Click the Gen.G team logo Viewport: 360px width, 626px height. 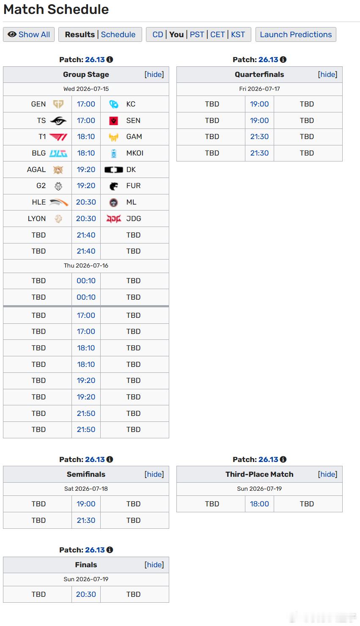coord(58,104)
